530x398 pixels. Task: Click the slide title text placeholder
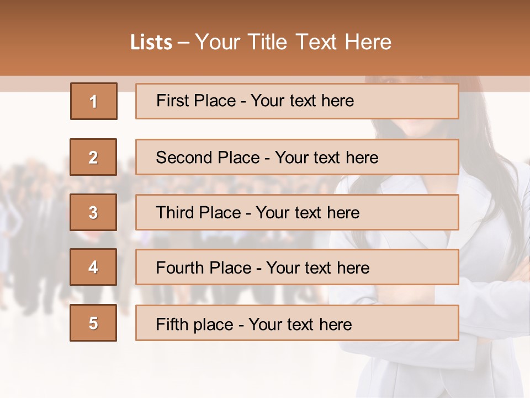261,42
